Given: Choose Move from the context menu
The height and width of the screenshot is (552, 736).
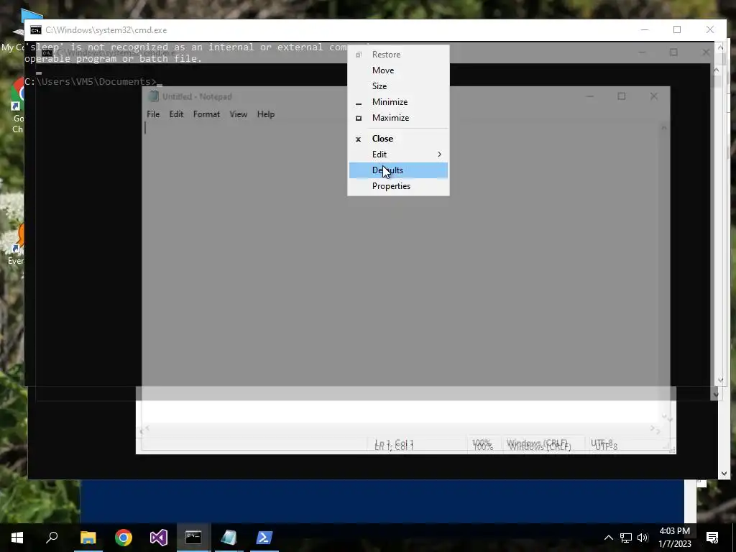Looking at the screenshot, I should click(x=398, y=70).
